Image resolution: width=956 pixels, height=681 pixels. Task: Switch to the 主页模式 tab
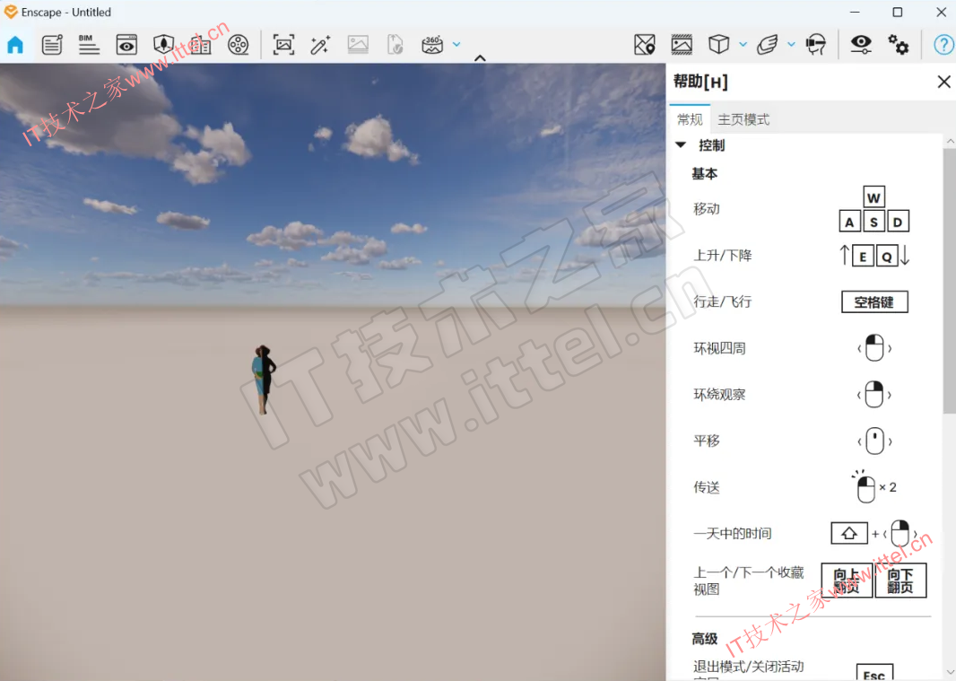(743, 119)
